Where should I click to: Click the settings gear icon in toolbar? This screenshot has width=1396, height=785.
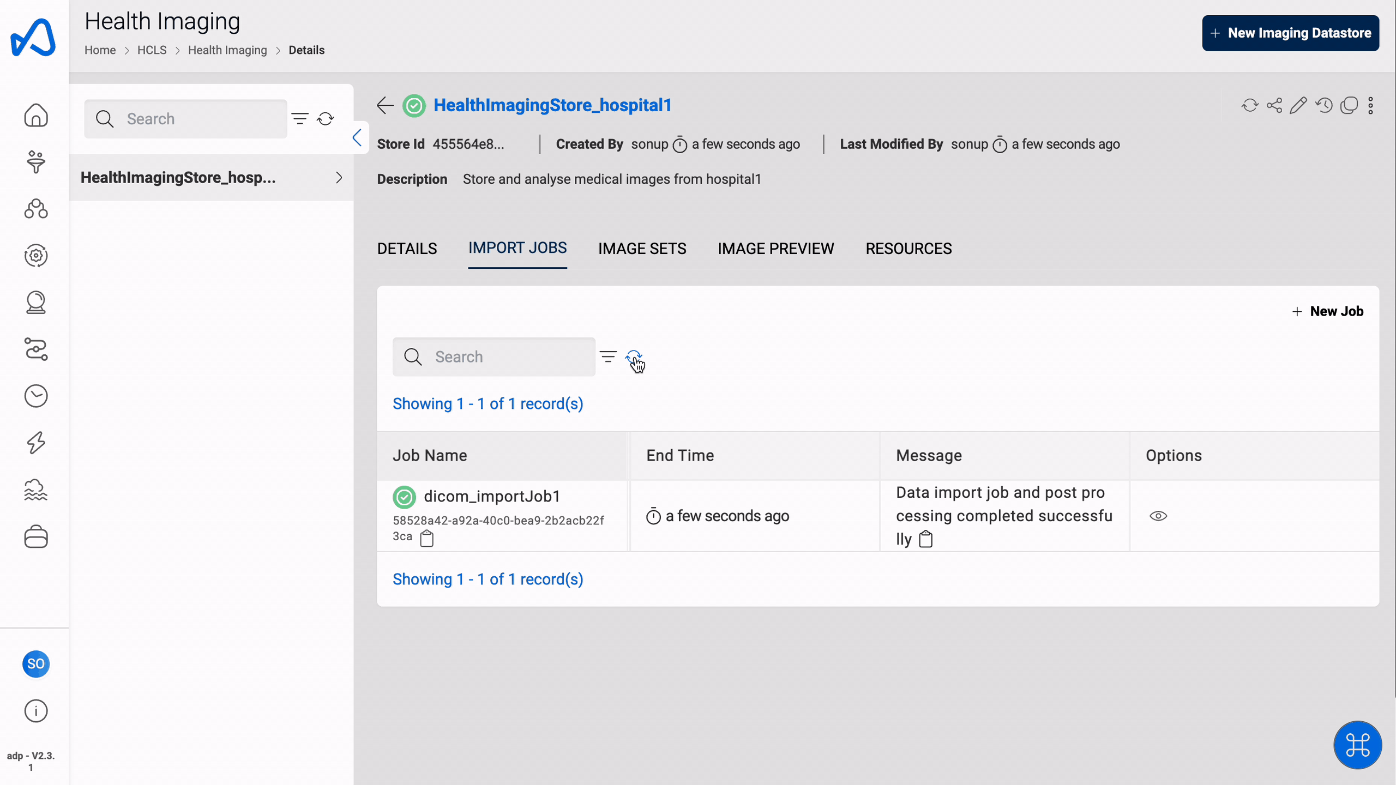point(37,256)
